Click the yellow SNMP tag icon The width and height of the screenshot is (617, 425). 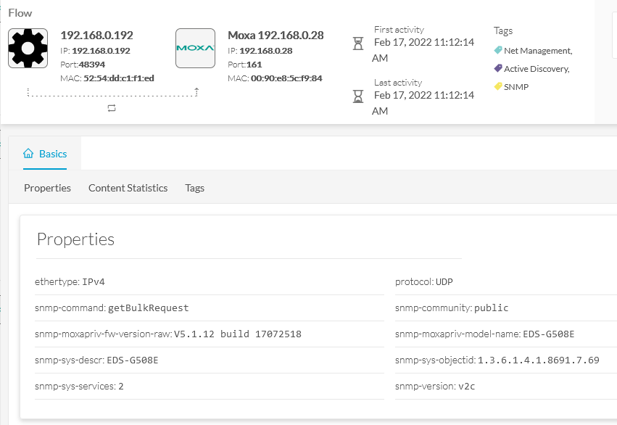498,86
